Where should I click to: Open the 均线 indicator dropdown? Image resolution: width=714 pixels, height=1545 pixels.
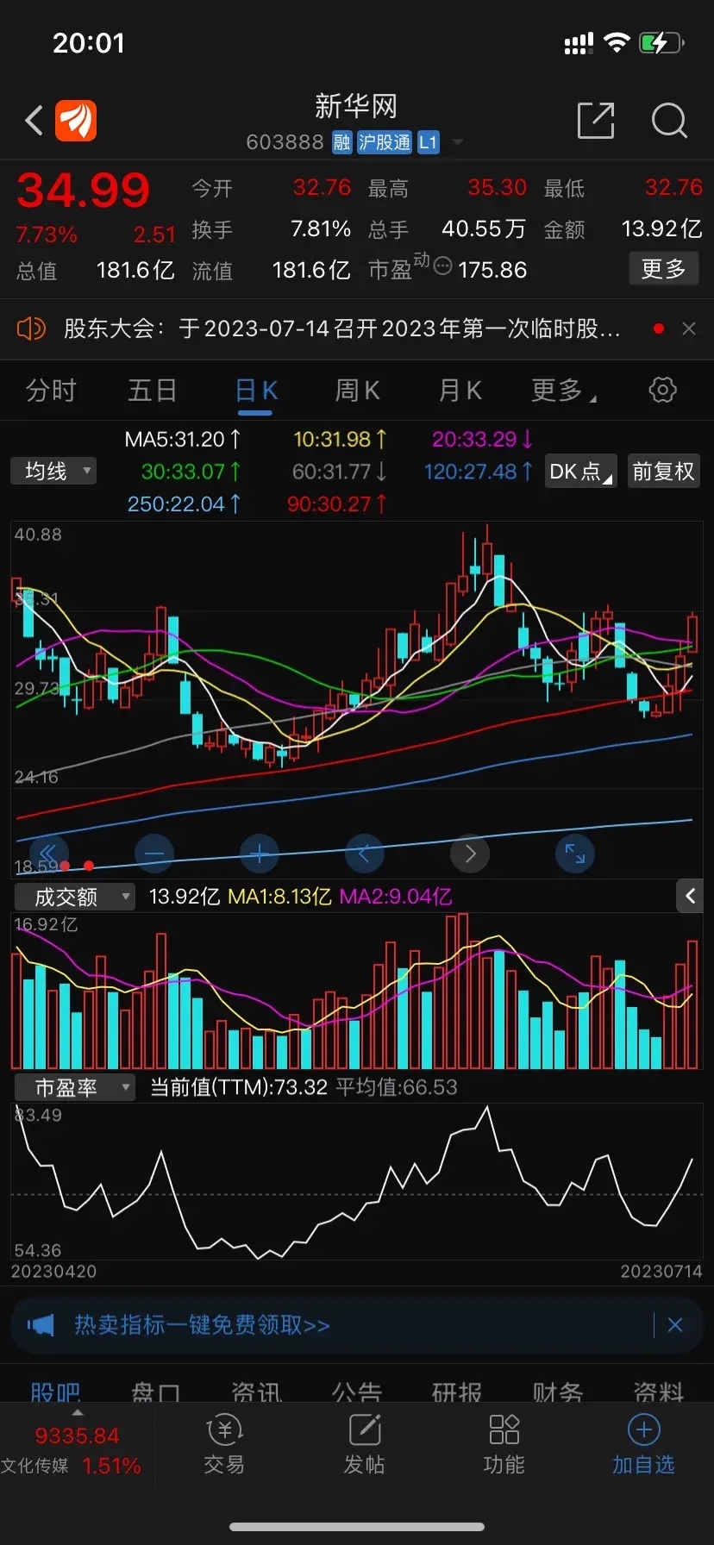point(53,472)
